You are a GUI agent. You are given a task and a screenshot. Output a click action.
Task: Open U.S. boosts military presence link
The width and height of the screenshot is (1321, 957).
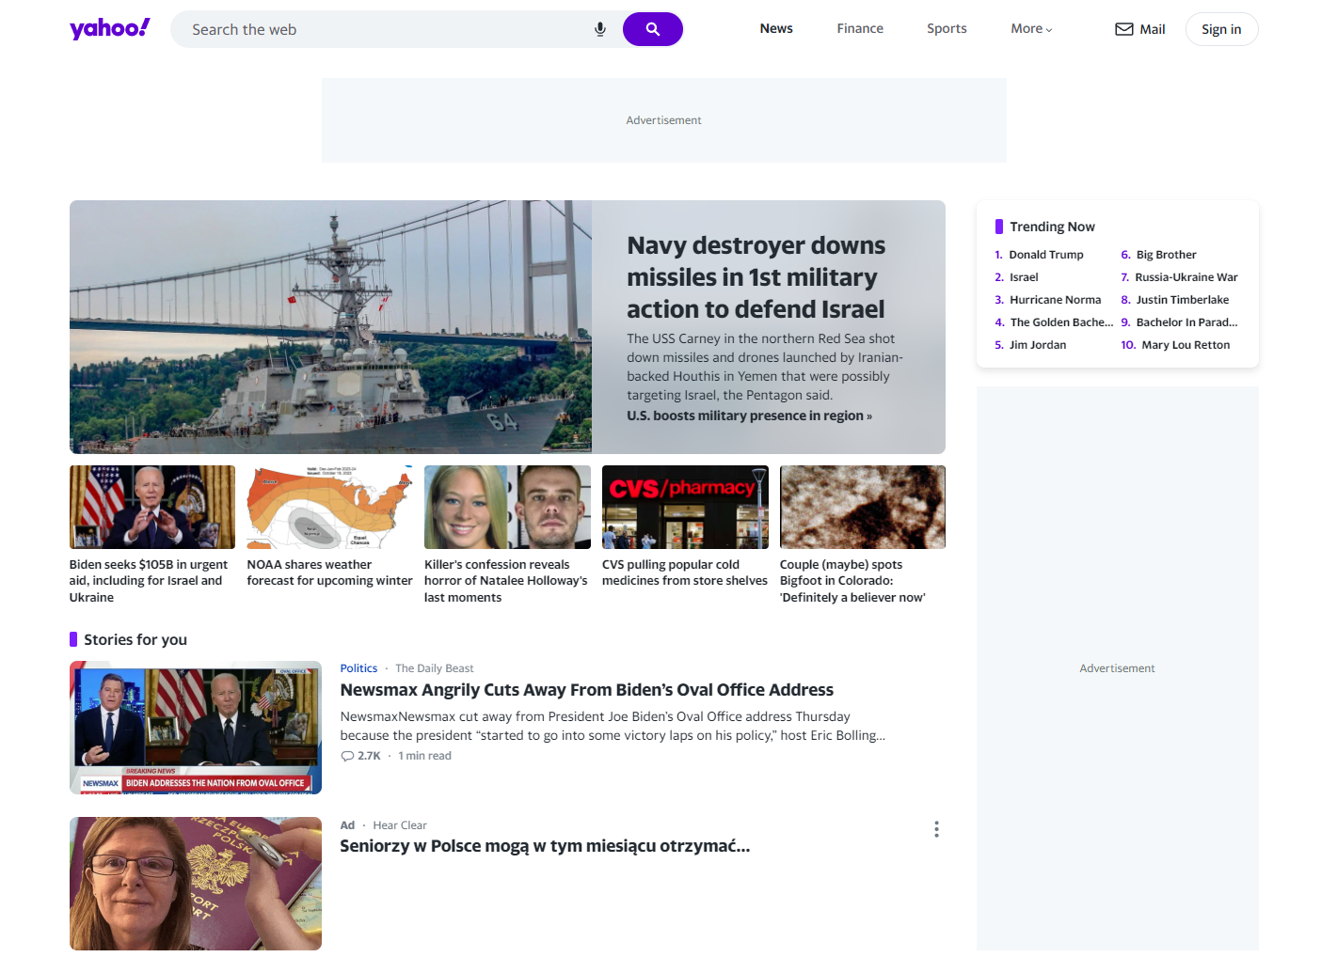pos(749,416)
